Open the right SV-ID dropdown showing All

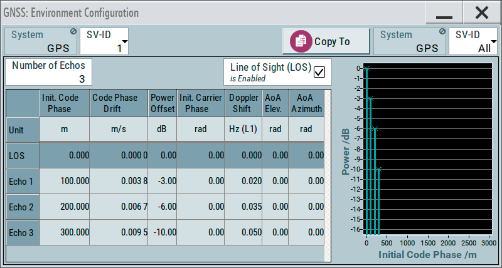(x=473, y=41)
